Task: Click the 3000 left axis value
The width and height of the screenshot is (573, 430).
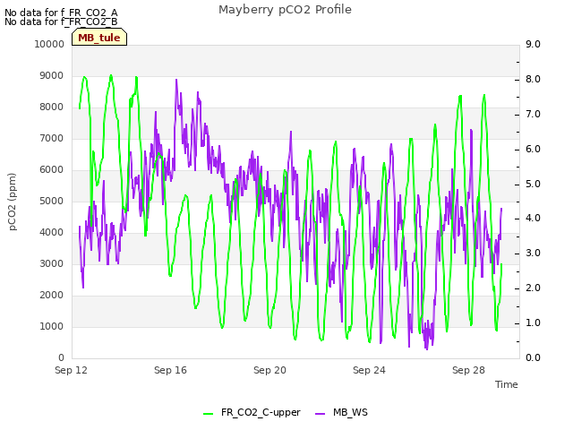Action: [52, 264]
